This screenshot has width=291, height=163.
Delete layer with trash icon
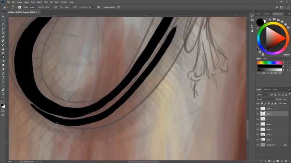(x=286, y=161)
